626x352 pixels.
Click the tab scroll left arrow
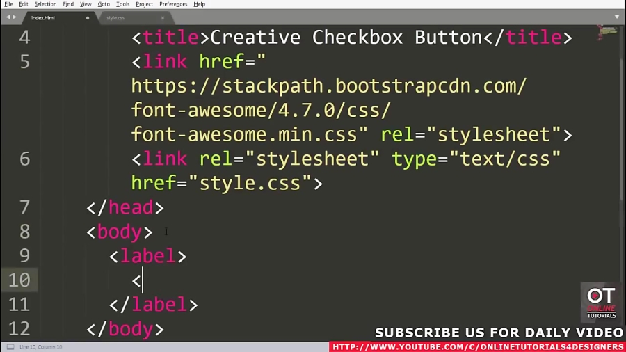click(x=7, y=17)
